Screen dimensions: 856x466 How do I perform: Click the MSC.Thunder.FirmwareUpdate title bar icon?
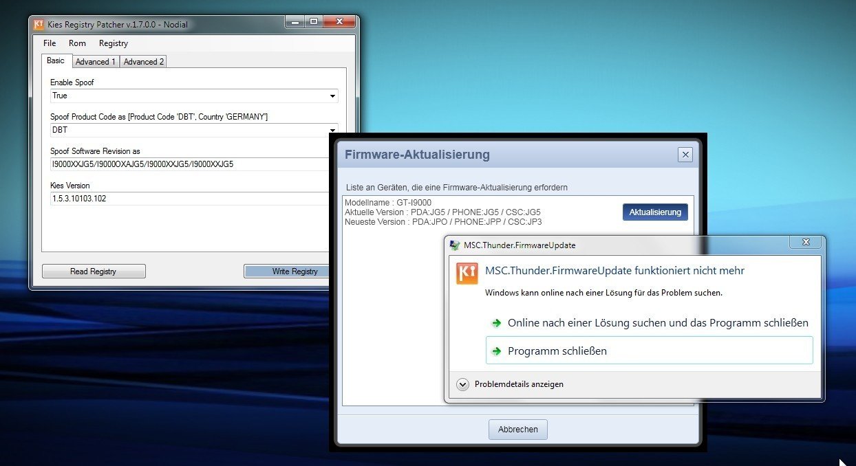pos(456,245)
